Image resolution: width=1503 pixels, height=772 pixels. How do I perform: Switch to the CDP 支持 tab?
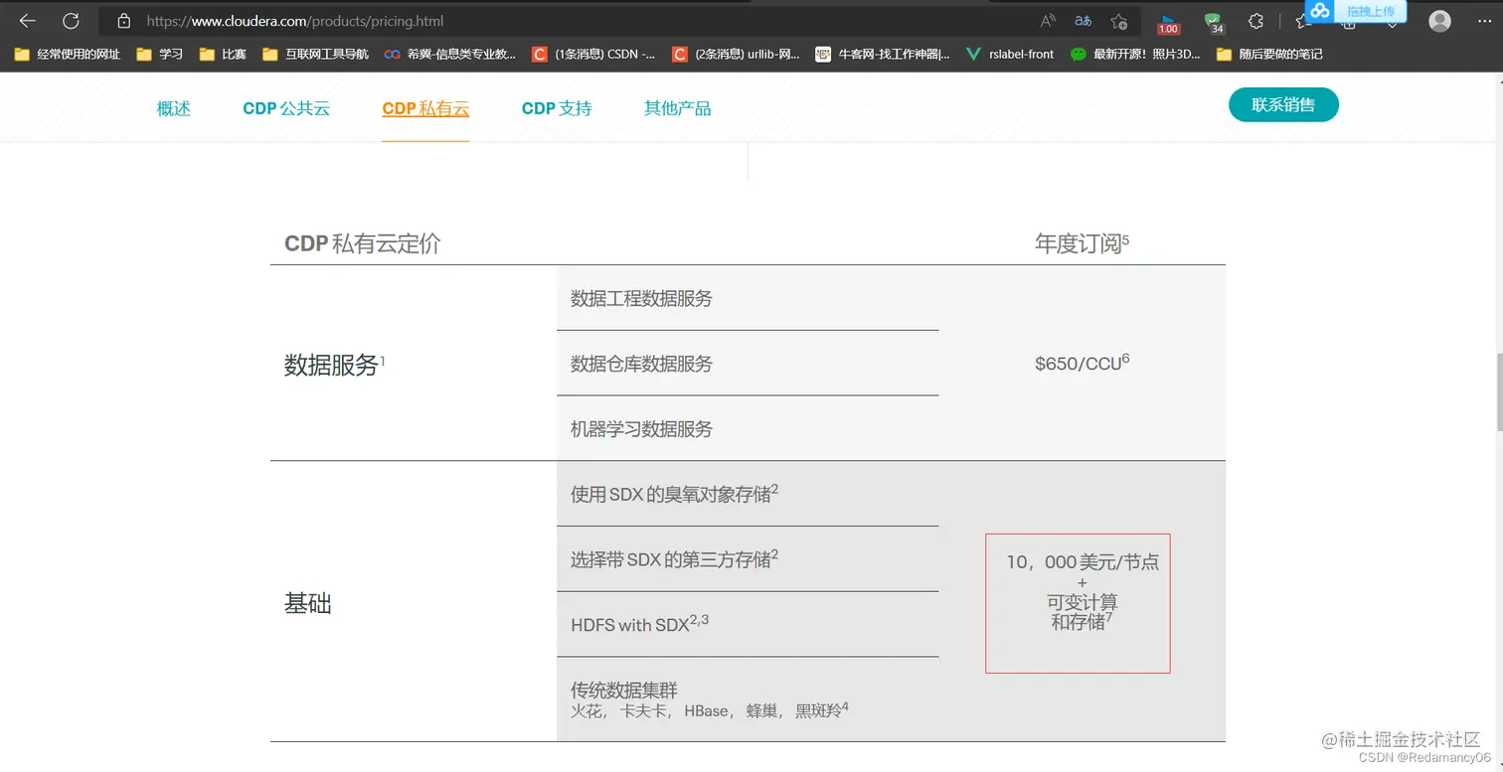coord(557,108)
